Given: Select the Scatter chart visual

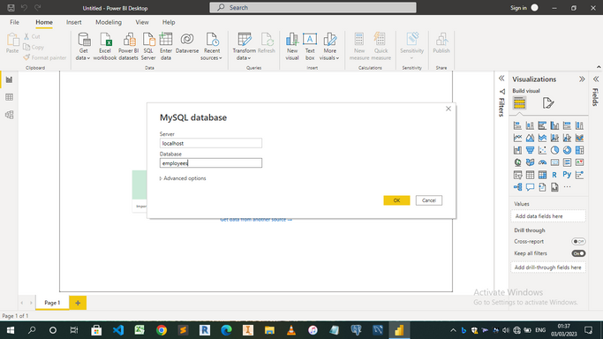Looking at the screenshot, I should coord(542,150).
